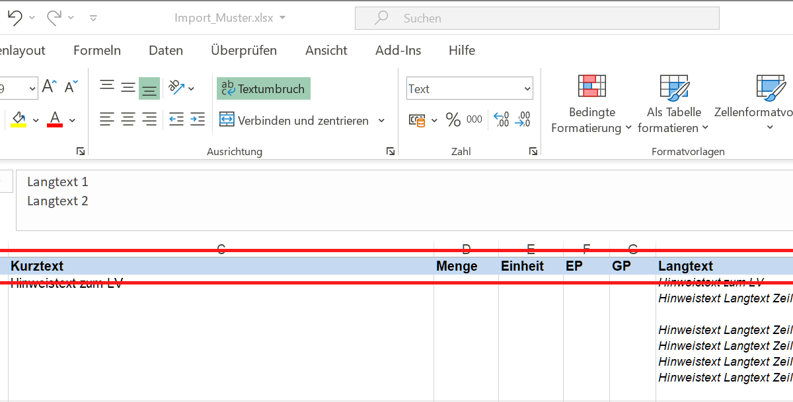Apply percent style
This screenshot has width=793, height=402.
point(453,119)
